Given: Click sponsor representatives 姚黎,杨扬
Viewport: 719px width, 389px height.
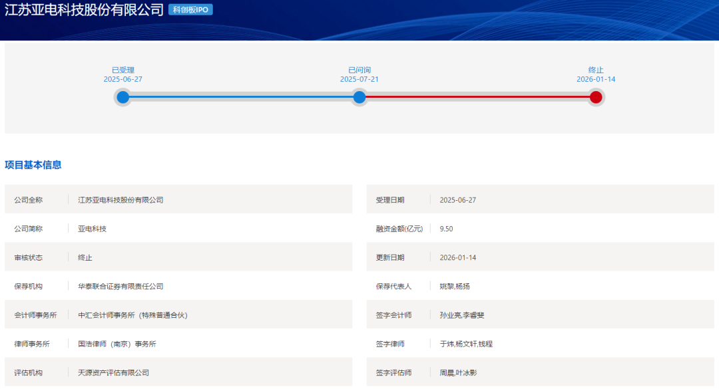Looking at the screenshot, I should coord(455,287).
